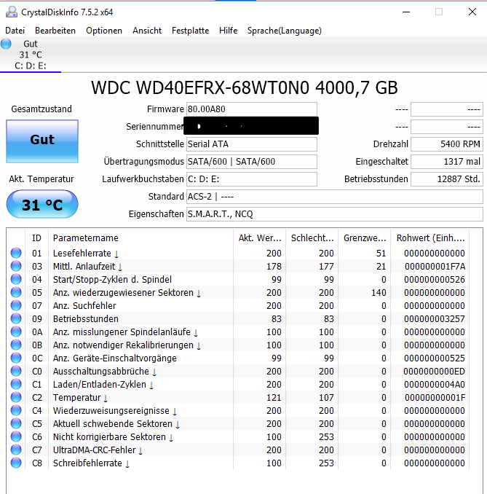This screenshot has width=487, height=494.
Task: Click status icon of Anz. Suchfehler row
Action: [x=16, y=305]
